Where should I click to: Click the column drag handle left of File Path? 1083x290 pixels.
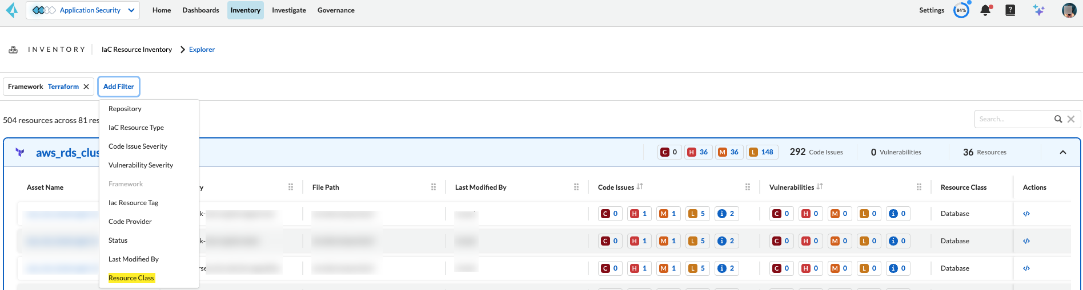click(291, 187)
